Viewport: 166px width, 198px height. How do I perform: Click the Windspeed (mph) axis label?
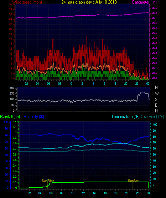coord(27,2)
